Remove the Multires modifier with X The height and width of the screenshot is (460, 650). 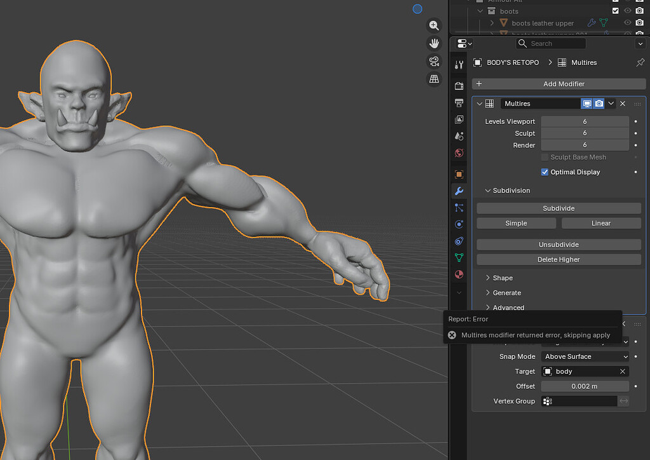tap(623, 104)
